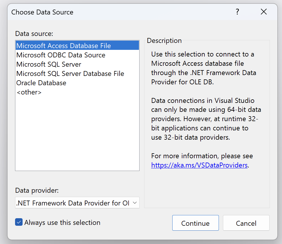Choose Microsoft SQL Server in the list
This screenshot has height=244, width=282.
[x=77, y=64]
